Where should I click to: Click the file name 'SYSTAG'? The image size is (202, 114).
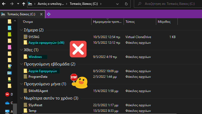click(x=34, y=37)
